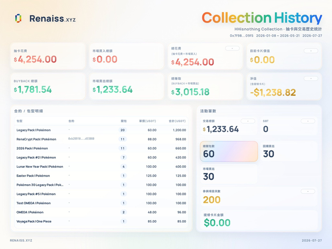Click the 目前卡片價值 value $0.00
This screenshot has height=249, width=332.
click(262, 60)
